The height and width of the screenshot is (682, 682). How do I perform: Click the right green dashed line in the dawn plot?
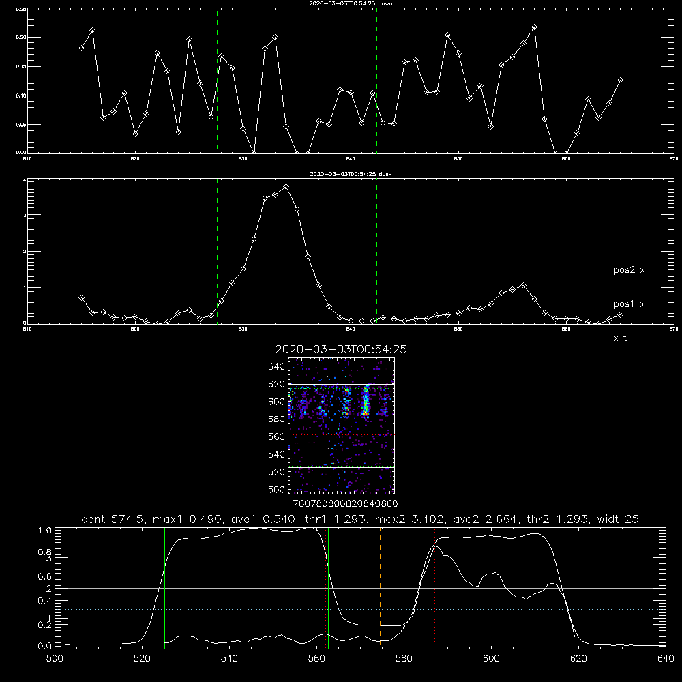pos(376,80)
